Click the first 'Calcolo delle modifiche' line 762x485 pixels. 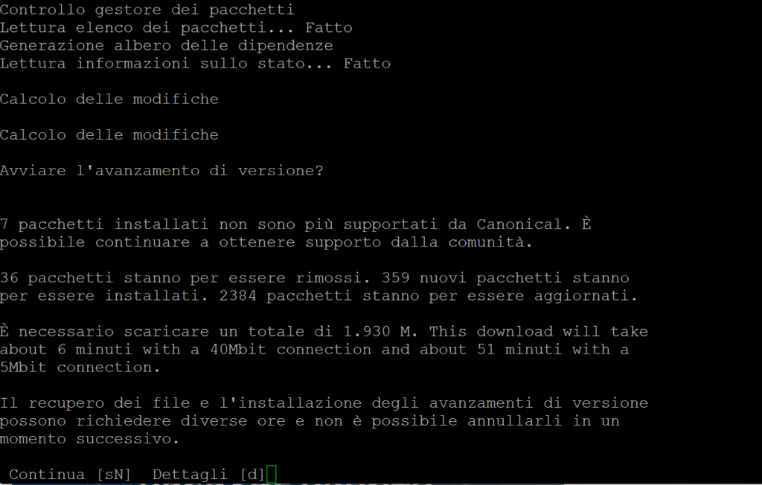coord(109,100)
